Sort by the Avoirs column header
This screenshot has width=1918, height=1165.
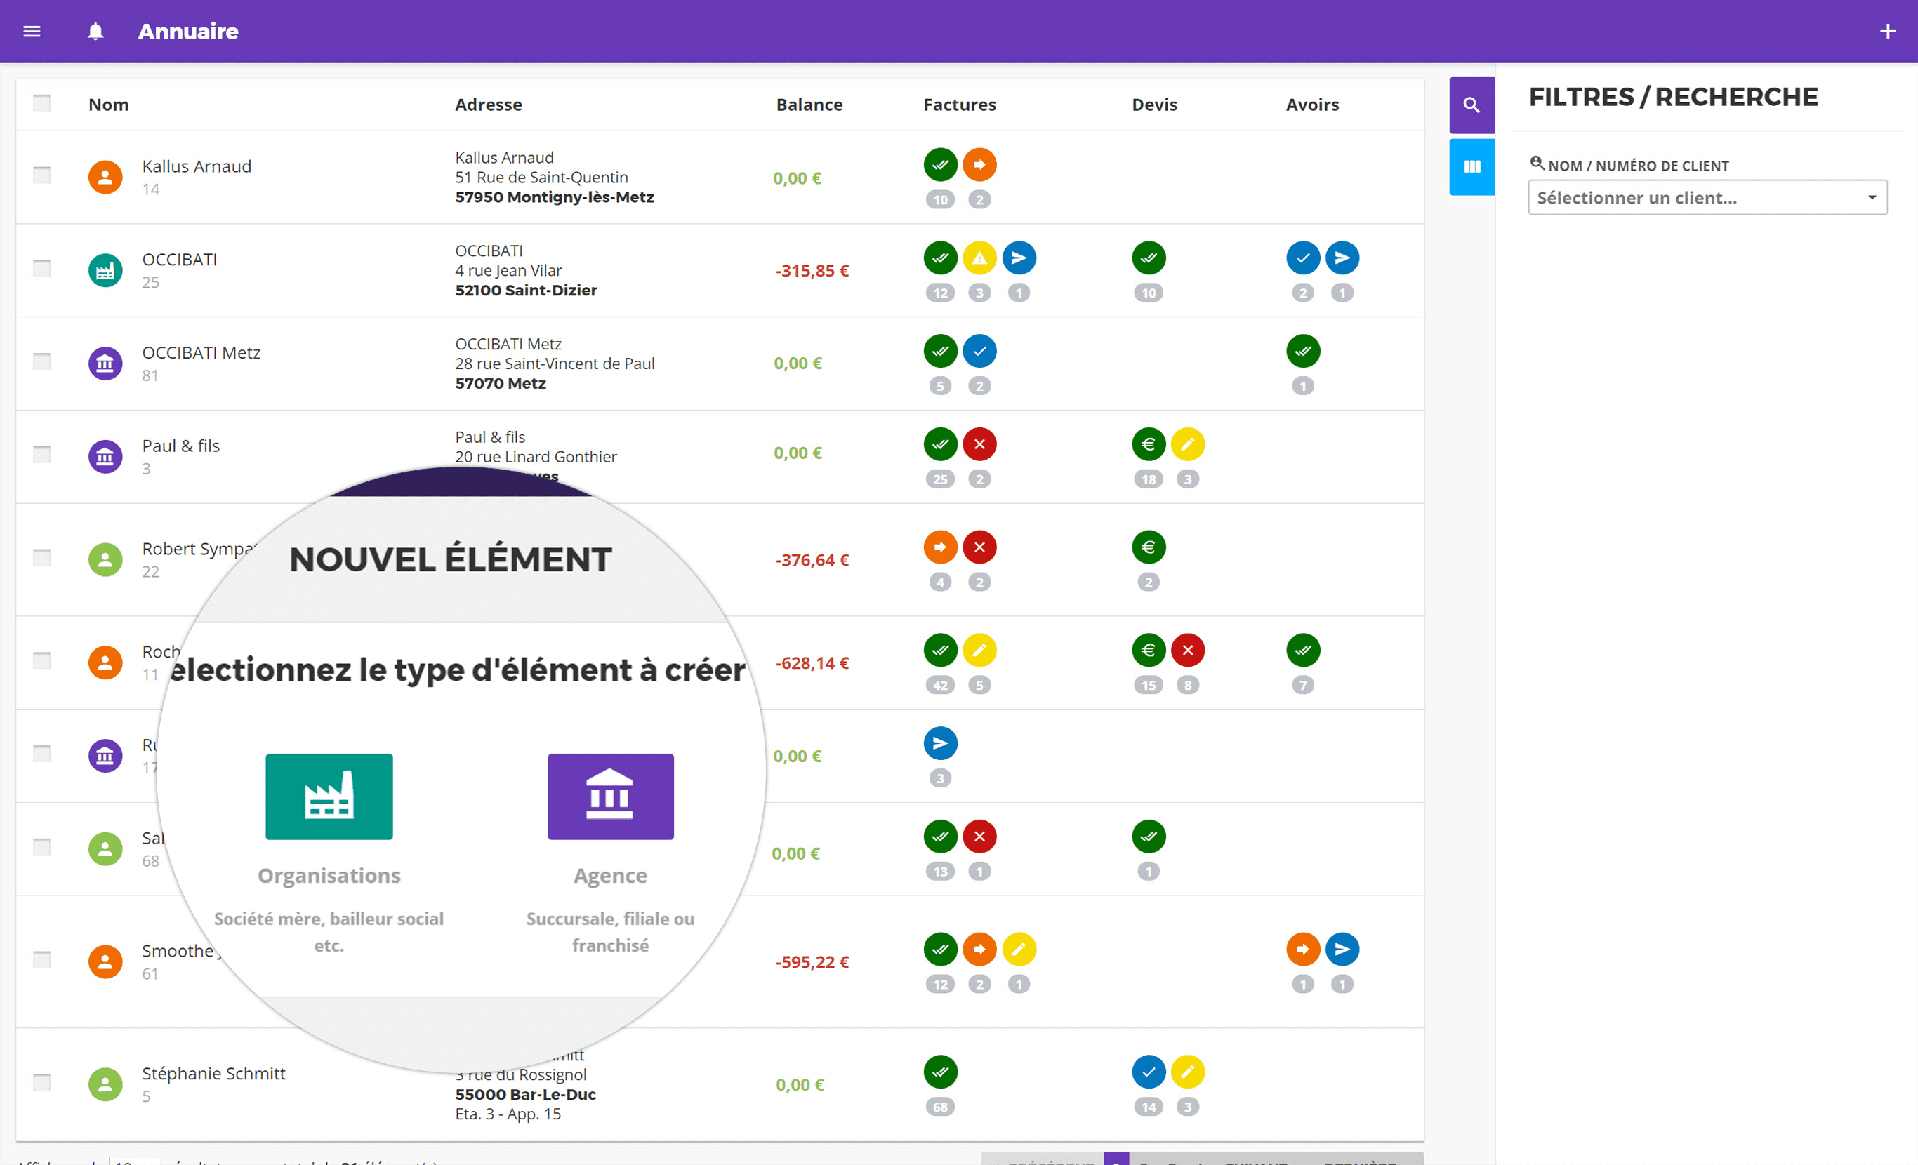coord(1311,105)
